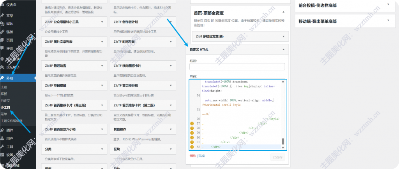Click the horizontal scroll Style comment line
This screenshot has width=399, height=169.
221,105
